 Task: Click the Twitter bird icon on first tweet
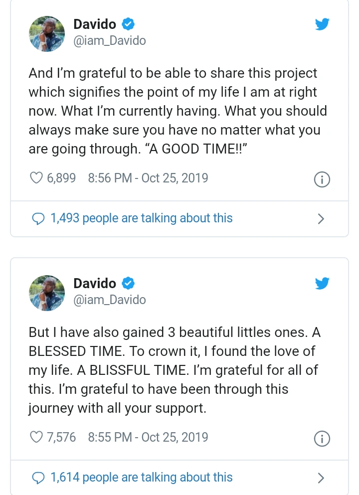click(x=322, y=24)
